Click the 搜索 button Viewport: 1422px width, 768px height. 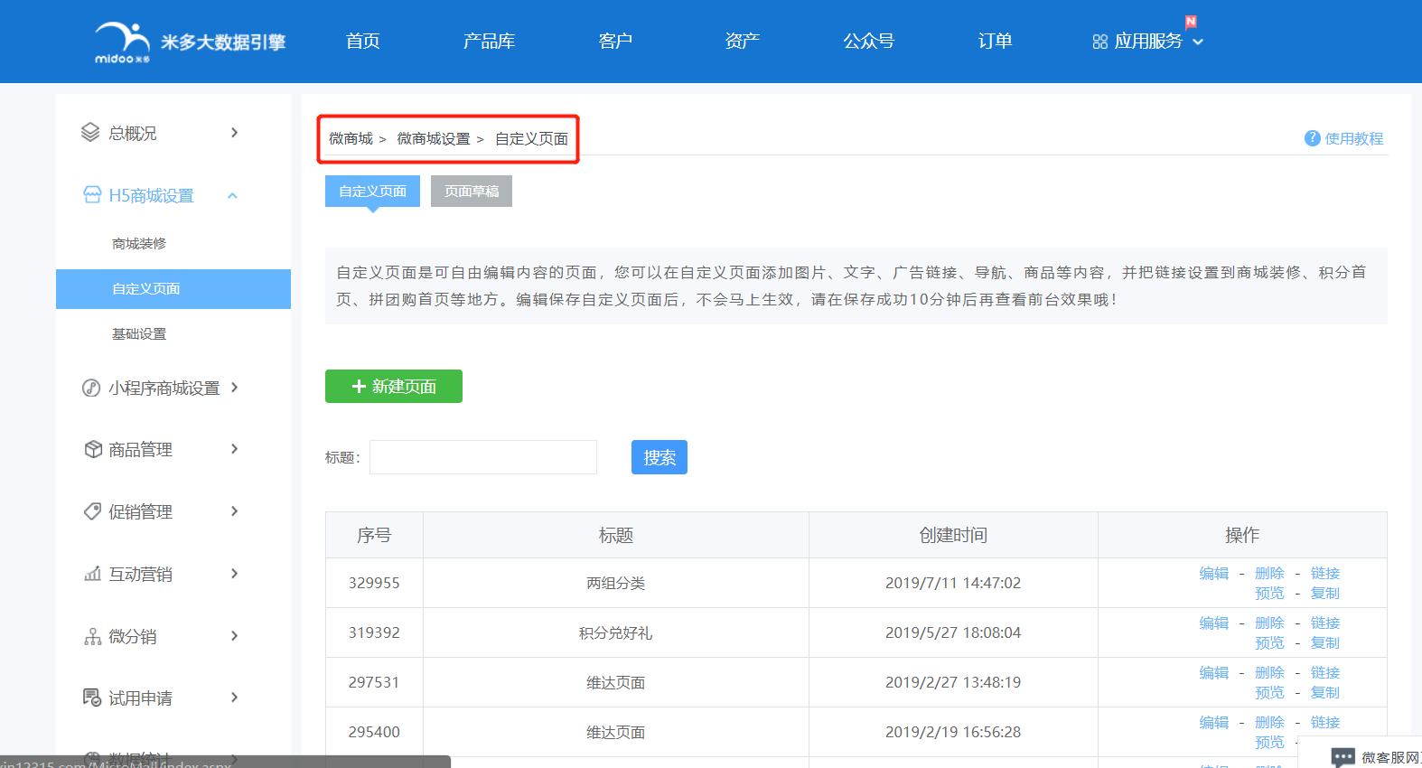[x=660, y=457]
